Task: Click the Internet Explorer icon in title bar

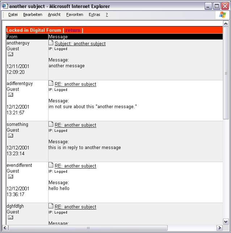Action: click(x=5, y=6)
